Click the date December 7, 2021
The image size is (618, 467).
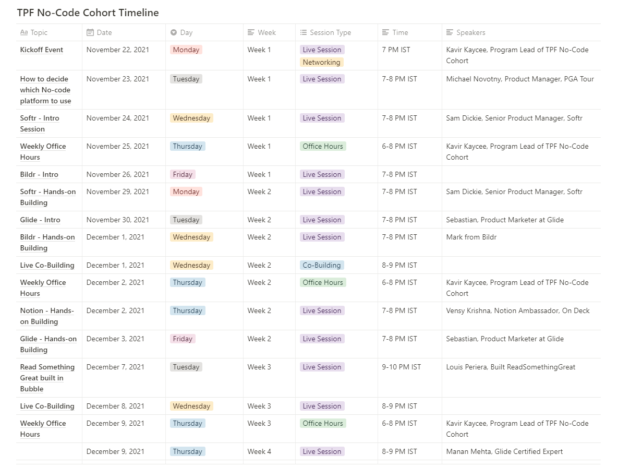115,367
